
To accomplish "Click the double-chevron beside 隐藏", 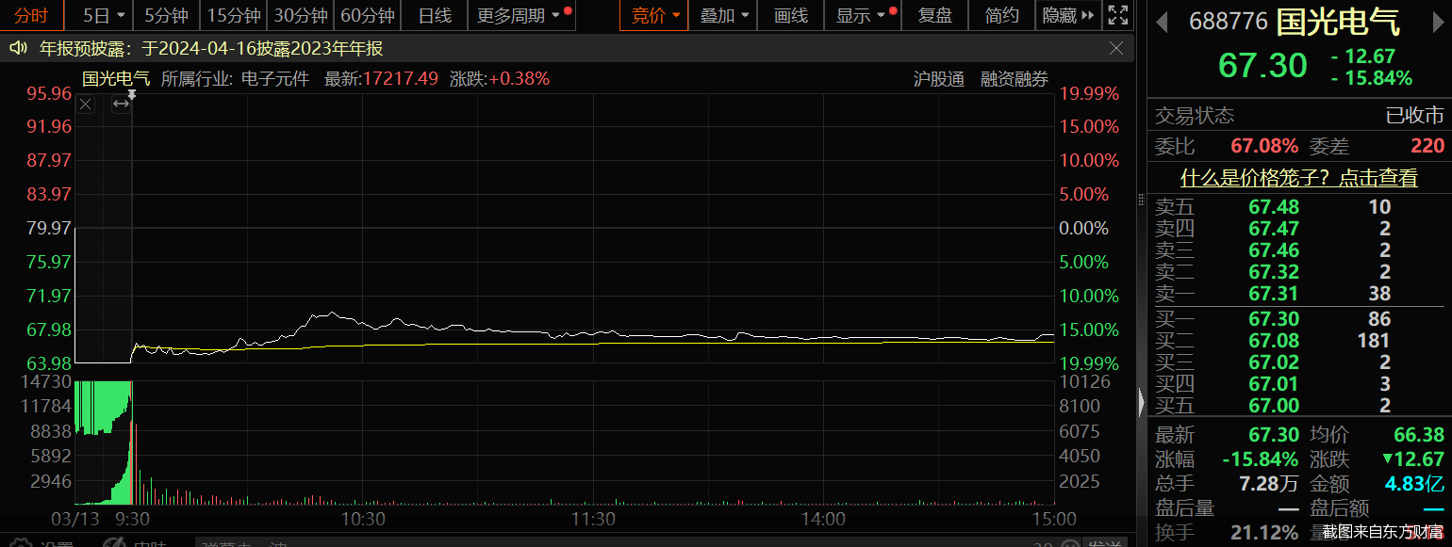I will [x=1087, y=15].
